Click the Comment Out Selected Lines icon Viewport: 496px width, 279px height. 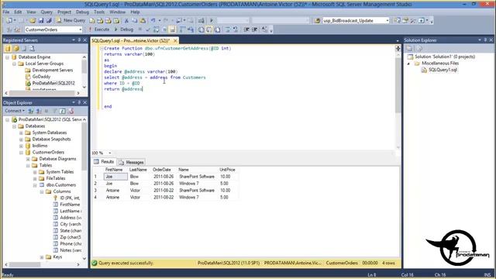227,29
